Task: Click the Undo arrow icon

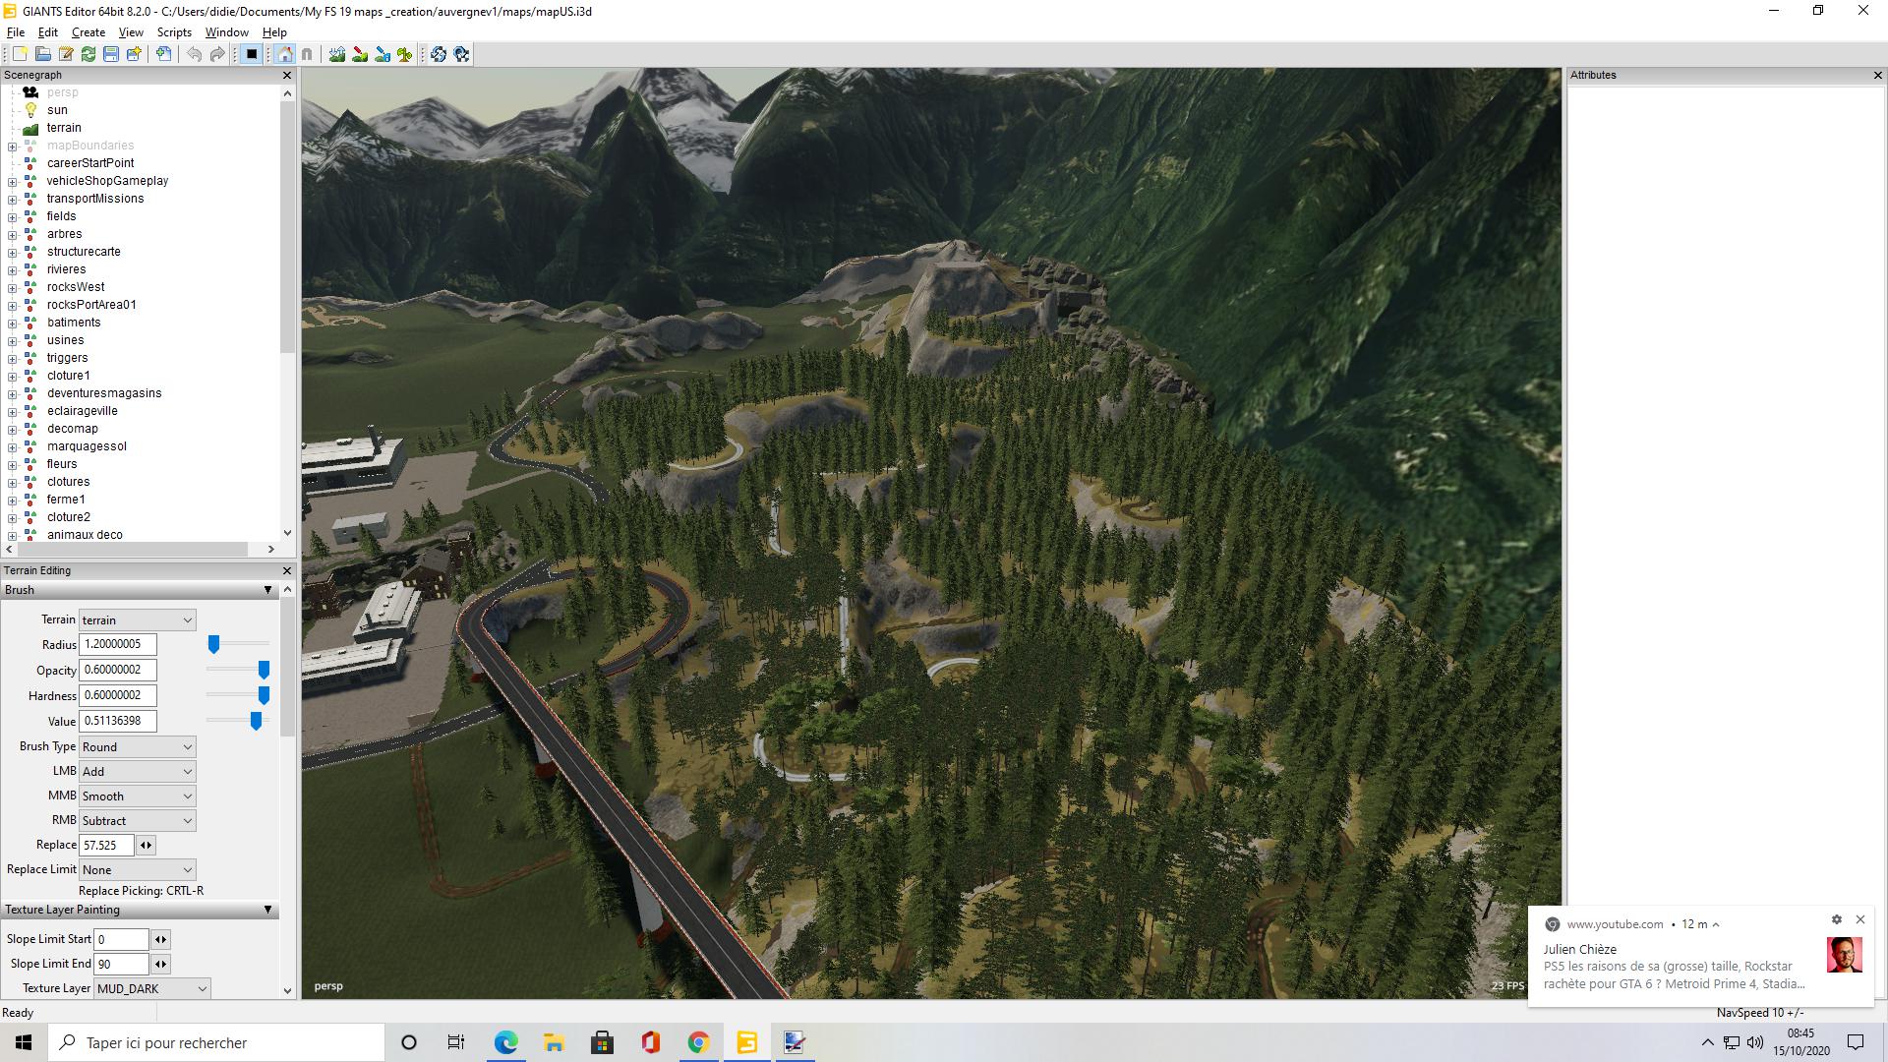Action: 194,54
